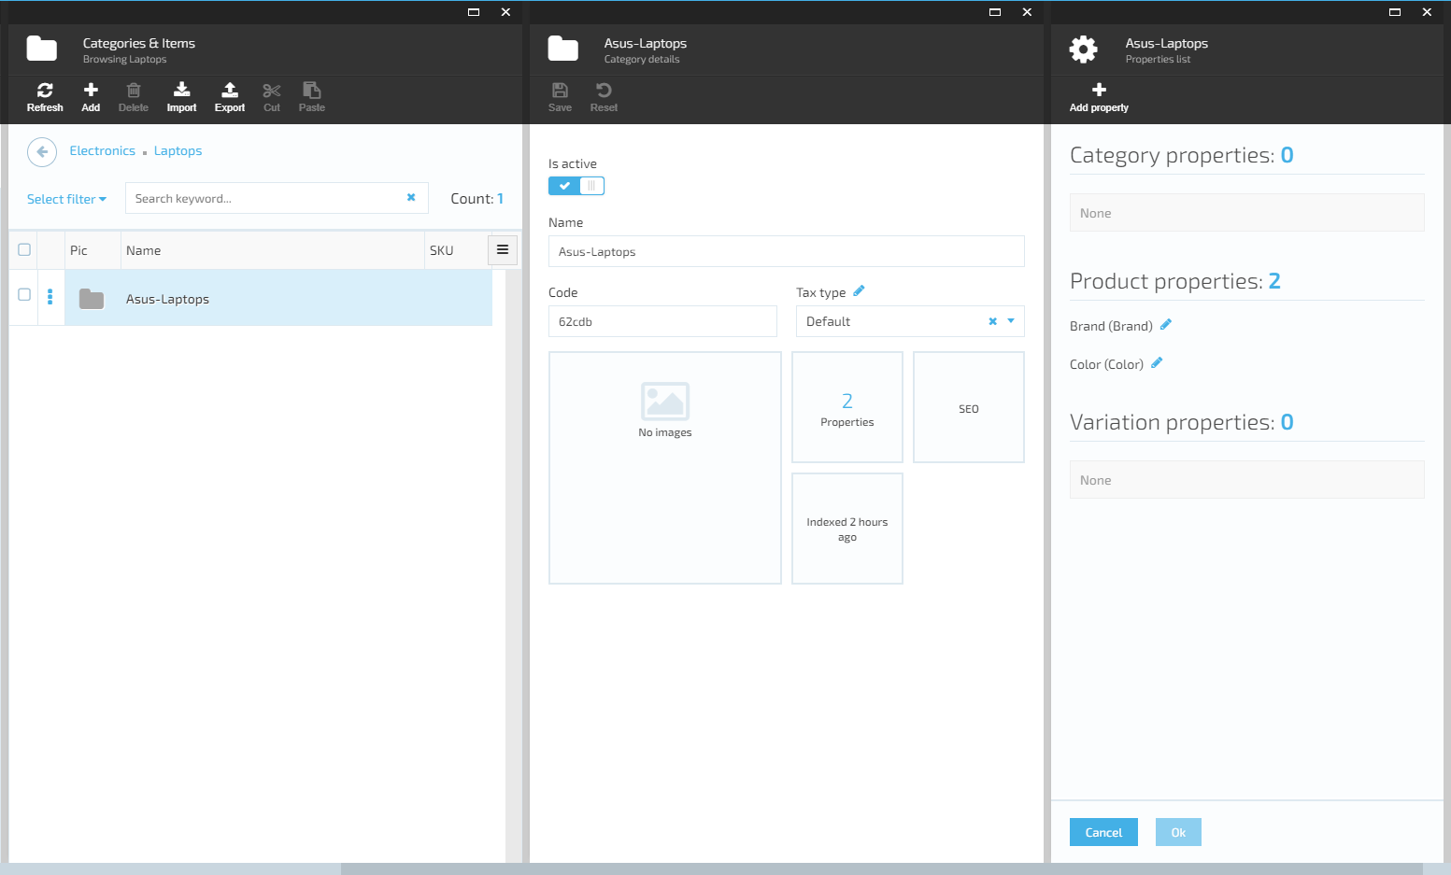Edit the Brand property pencil icon
Viewport: 1451px width, 875px height.
click(1165, 325)
